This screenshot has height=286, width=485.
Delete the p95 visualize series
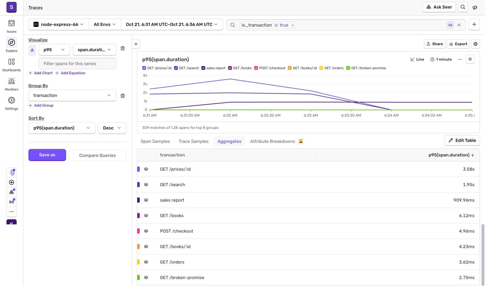[123, 48]
